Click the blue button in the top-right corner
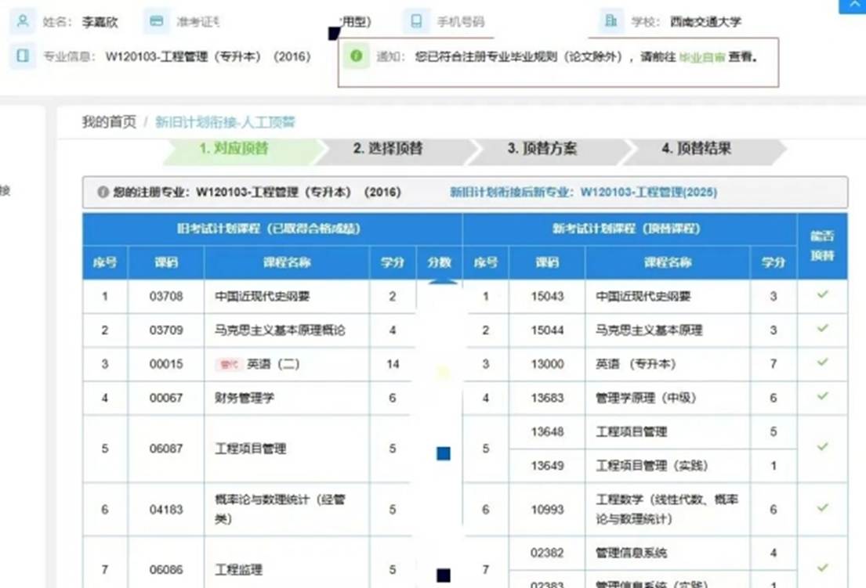The width and height of the screenshot is (866, 588). pyautogui.click(x=853, y=5)
